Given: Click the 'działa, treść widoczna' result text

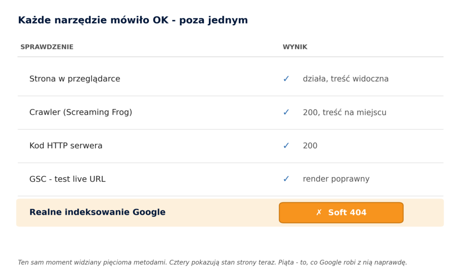Looking at the screenshot, I should [x=346, y=79].
